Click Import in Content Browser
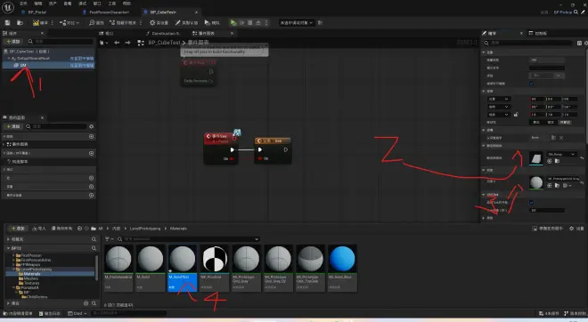Screen dimensions: 588x322 tap(39, 229)
